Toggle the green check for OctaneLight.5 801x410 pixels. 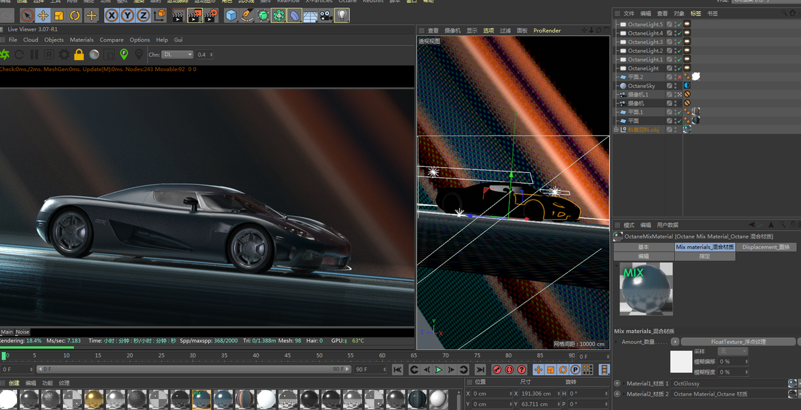(678, 25)
